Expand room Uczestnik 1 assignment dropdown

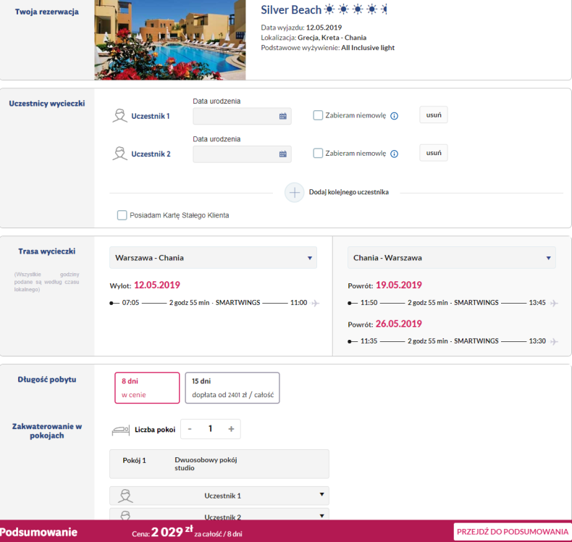tap(219, 496)
